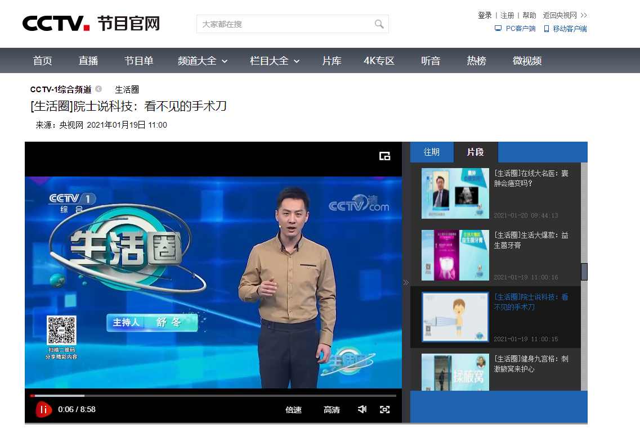Collapse the sidebar with double-arrow icon
Screen dimensions: 640x434
tap(406, 282)
